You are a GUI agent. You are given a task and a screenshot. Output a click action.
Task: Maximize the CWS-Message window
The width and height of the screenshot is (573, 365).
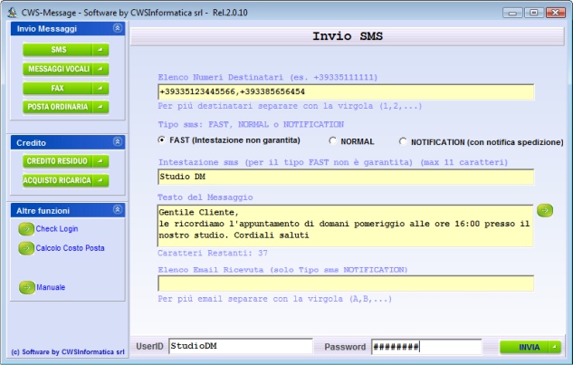534,13
